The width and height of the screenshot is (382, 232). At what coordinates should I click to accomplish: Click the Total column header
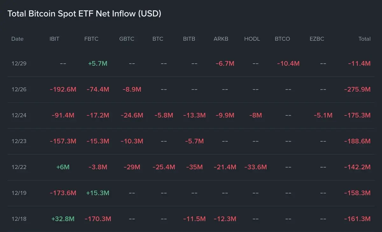364,39
